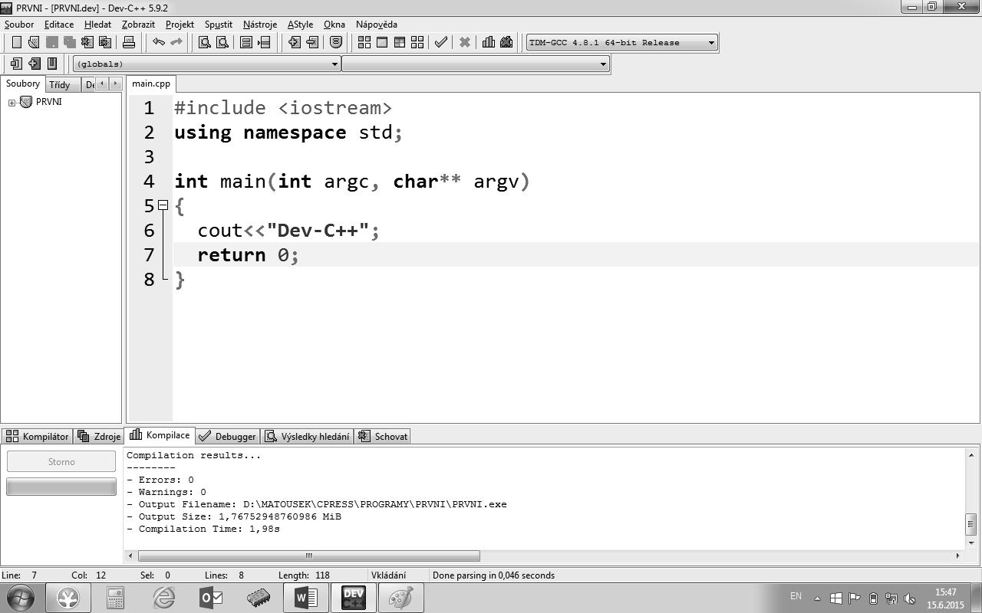The image size is (982, 613).
Task: Open the AStyle menu
Action: point(300,25)
